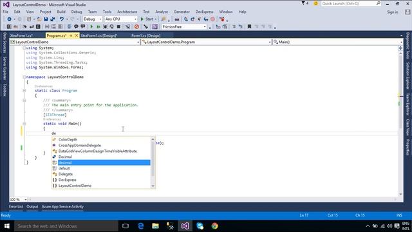Collapse the static class Program block
Screen dimensions: 412x232
point(24,90)
